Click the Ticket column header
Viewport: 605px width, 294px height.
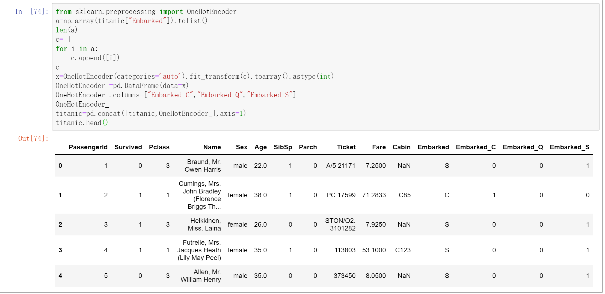click(346, 147)
